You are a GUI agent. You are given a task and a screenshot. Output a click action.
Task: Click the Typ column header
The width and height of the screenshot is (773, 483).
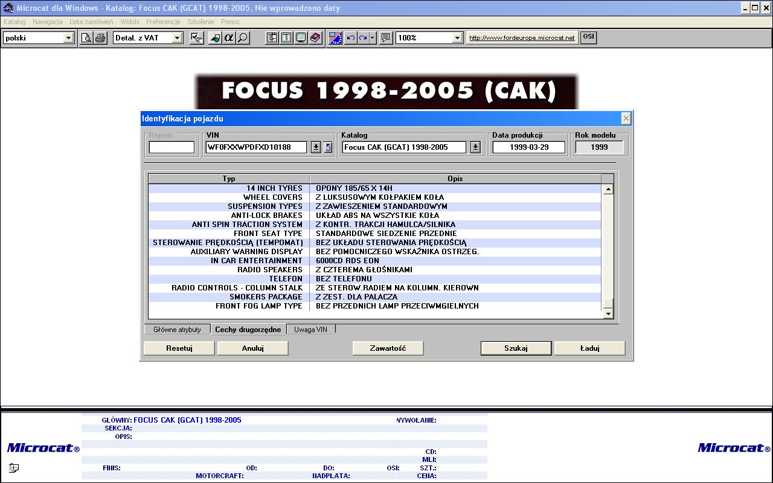(x=229, y=179)
